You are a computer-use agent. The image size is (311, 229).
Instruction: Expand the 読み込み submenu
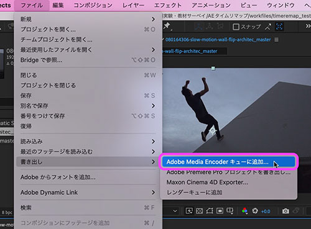(x=153, y=141)
